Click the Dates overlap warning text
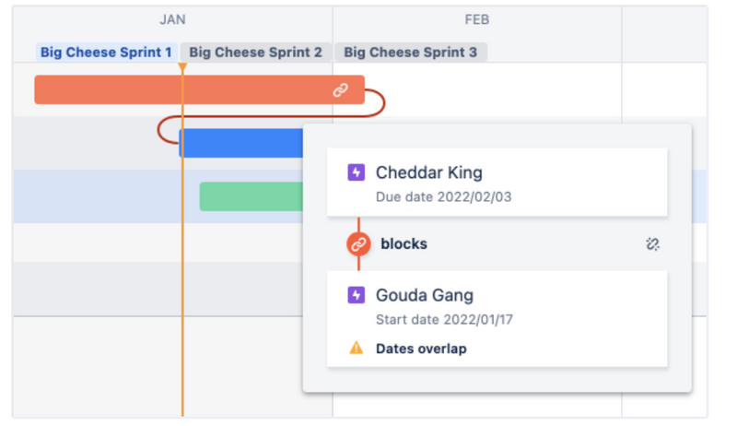737x426 pixels. [x=421, y=349]
